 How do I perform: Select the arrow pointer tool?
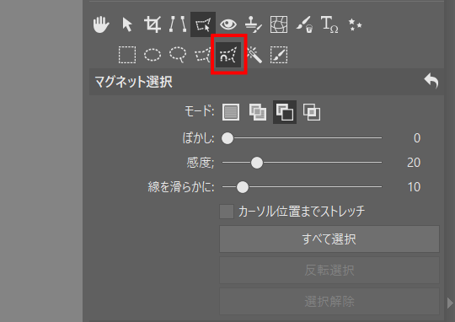(x=127, y=24)
